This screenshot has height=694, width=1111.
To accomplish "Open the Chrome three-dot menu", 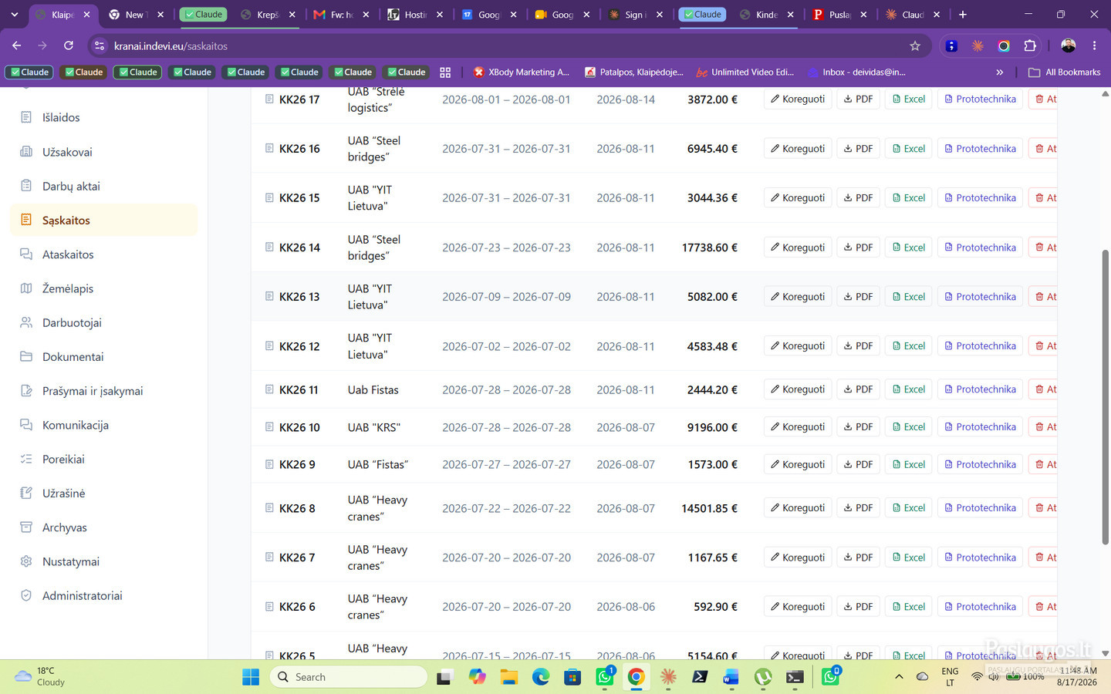I will tap(1094, 46).
